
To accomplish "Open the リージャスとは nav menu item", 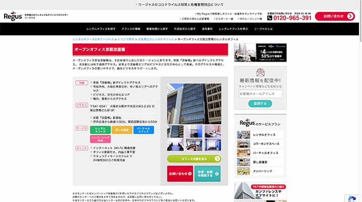I will (x=263, y=29).
